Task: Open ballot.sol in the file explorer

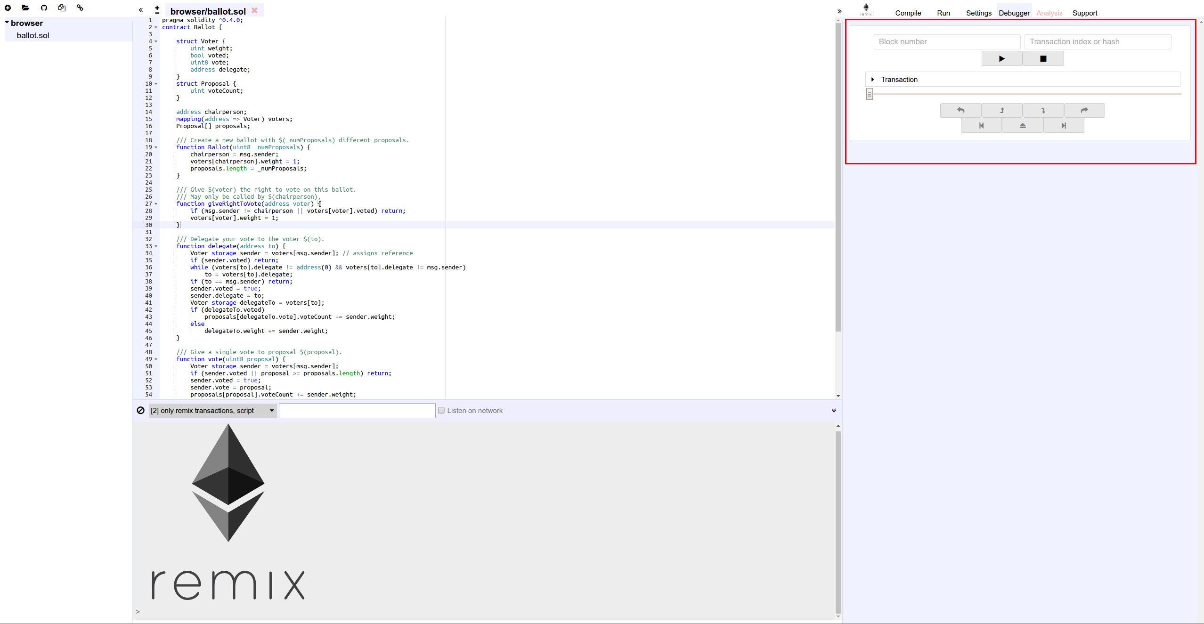Action: click(33, 35)
